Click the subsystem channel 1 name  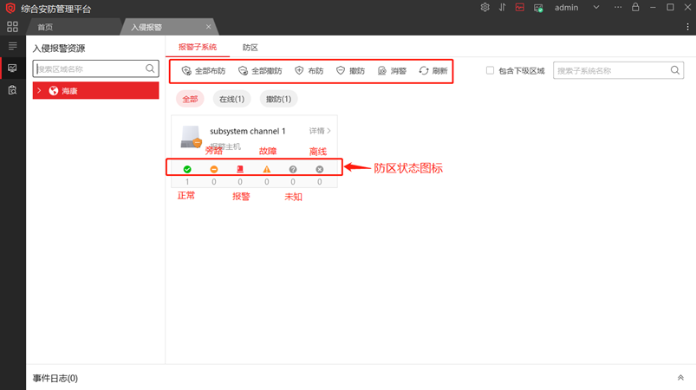coord(248,132)
